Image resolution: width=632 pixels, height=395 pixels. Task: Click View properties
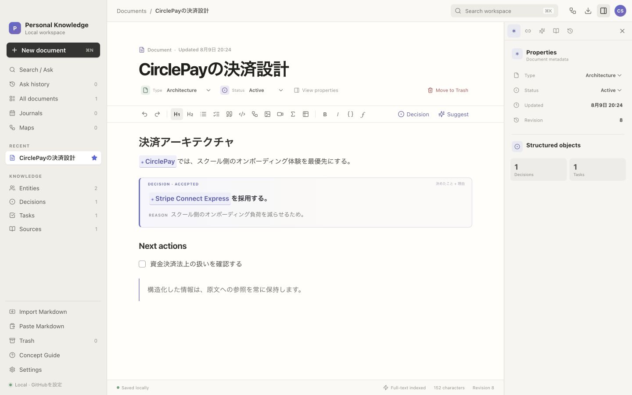tap(316, 90)
